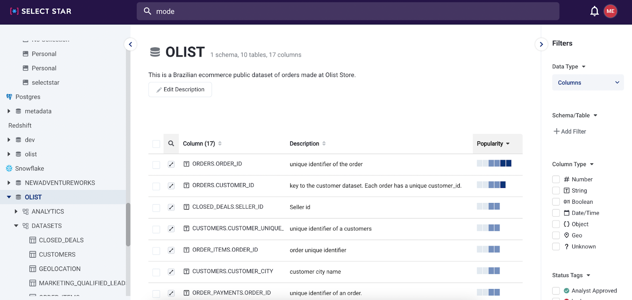Enable the Boolean column type filter
Screen dimensions: 632x300
coord(556,202)
